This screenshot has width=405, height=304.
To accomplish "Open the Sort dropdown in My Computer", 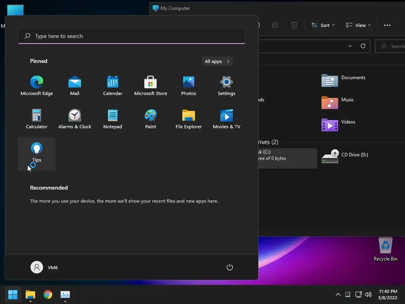I will pyautogui.click(x=323, y=25).
